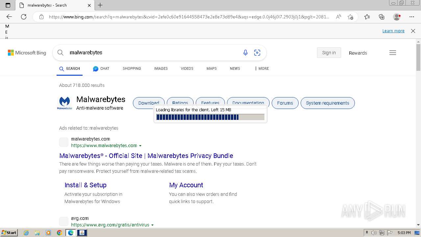421x237 pixels.
Task: Open the avg.com antivirus URL
Action: pyautogui.click(x=110, y=225)
